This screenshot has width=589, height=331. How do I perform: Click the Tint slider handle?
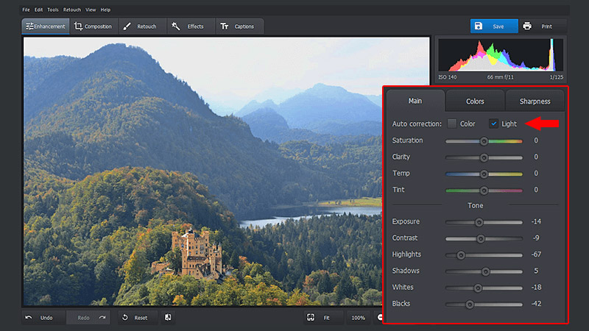484,191
